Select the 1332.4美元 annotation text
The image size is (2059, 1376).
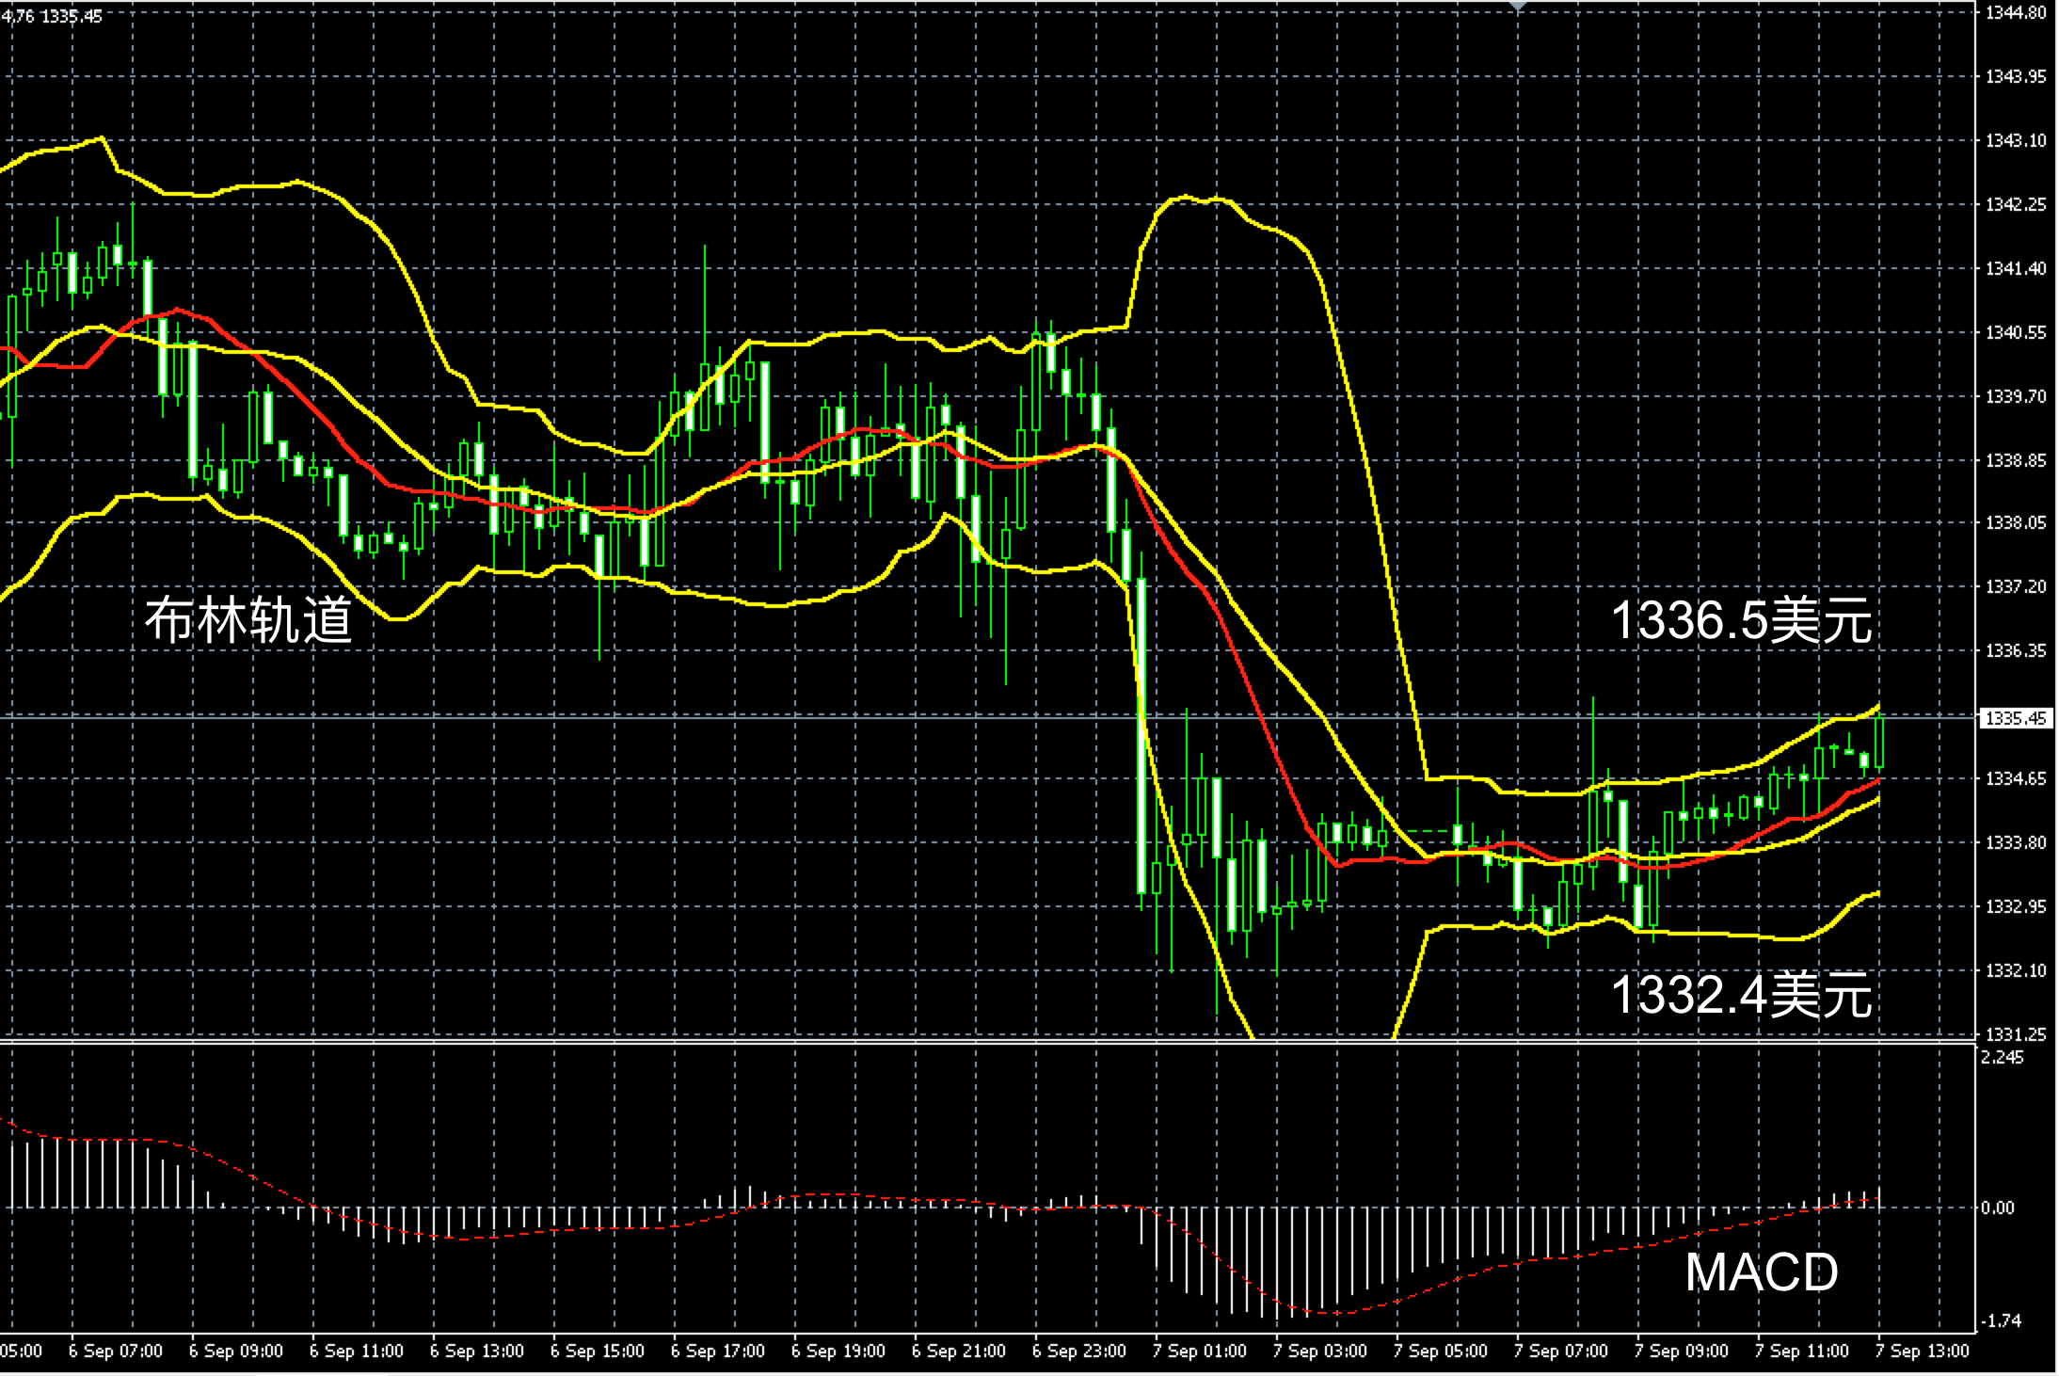tap(1741, 995)
